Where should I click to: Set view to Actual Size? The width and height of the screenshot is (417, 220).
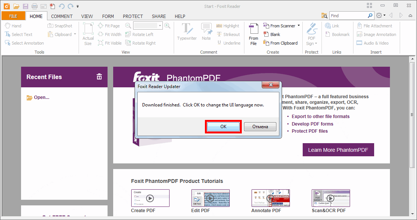click(88, 34)
